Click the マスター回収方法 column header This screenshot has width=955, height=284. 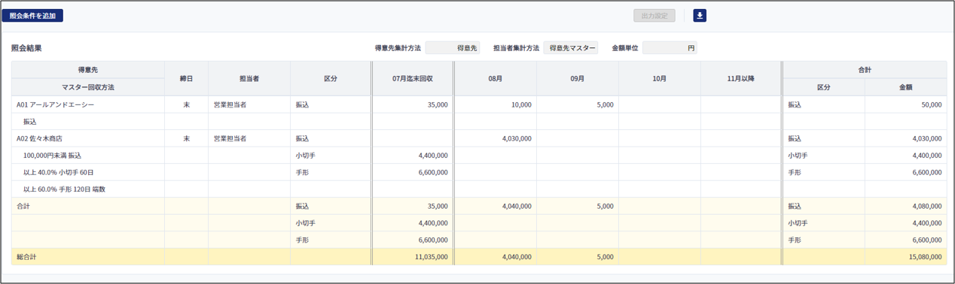pyautogui.click(x=88, y=87)
